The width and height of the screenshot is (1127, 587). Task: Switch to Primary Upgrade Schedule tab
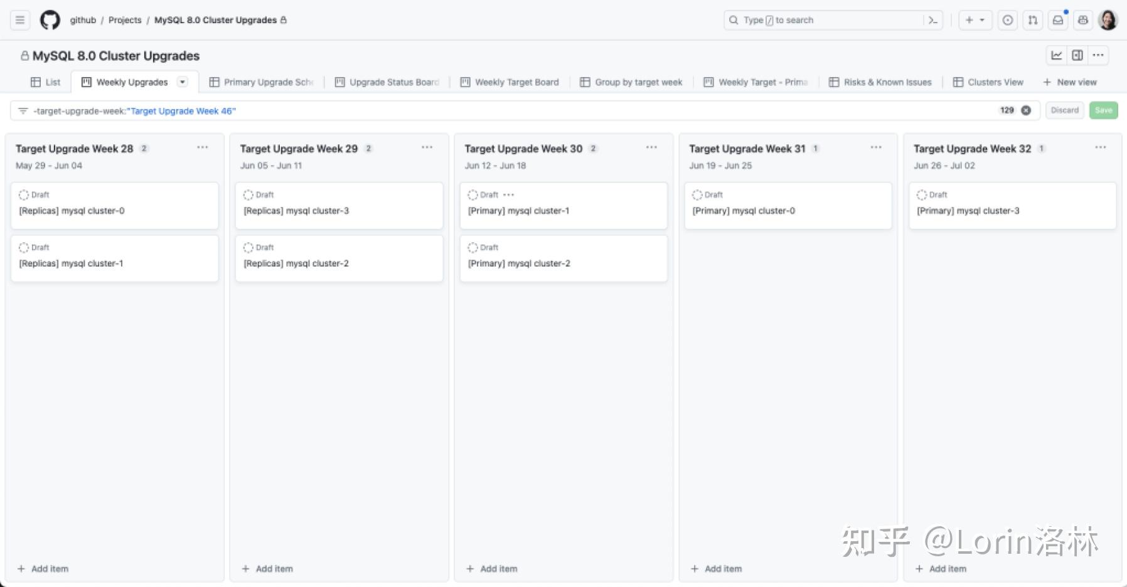[x=261, y=82]
